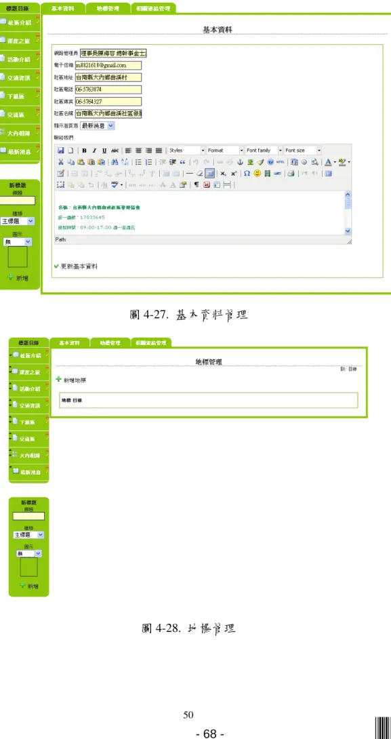The height and width of the screenshot is (739, 391).
Task: Insert a numbered list in the editor
Action: click(x=149, y=161)
